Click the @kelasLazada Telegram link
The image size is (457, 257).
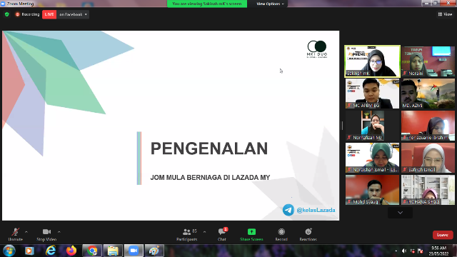[x=316, y=210]
